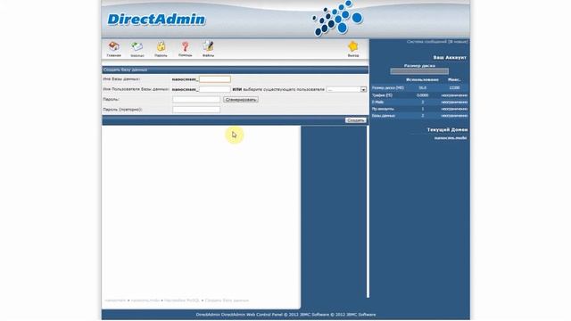
Task: Open the existing user dropdown
Action: [x=346, y=89]
